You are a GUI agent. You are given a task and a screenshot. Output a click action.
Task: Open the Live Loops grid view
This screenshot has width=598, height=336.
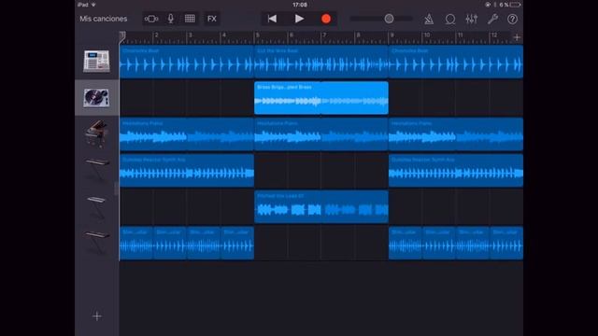tap(190, 19)
